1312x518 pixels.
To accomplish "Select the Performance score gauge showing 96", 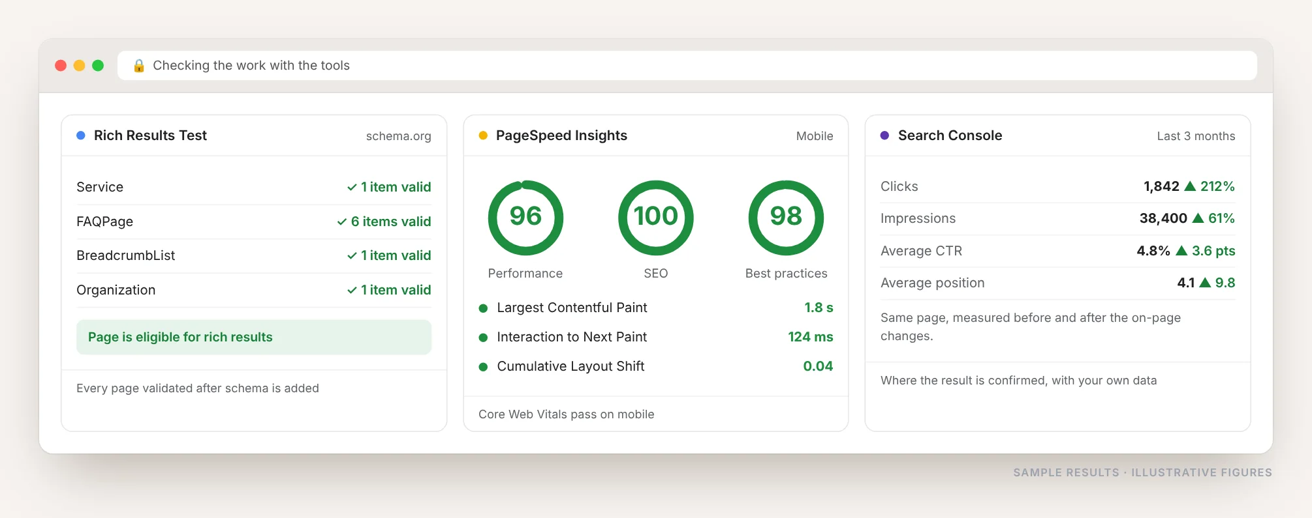I will 525,218.
